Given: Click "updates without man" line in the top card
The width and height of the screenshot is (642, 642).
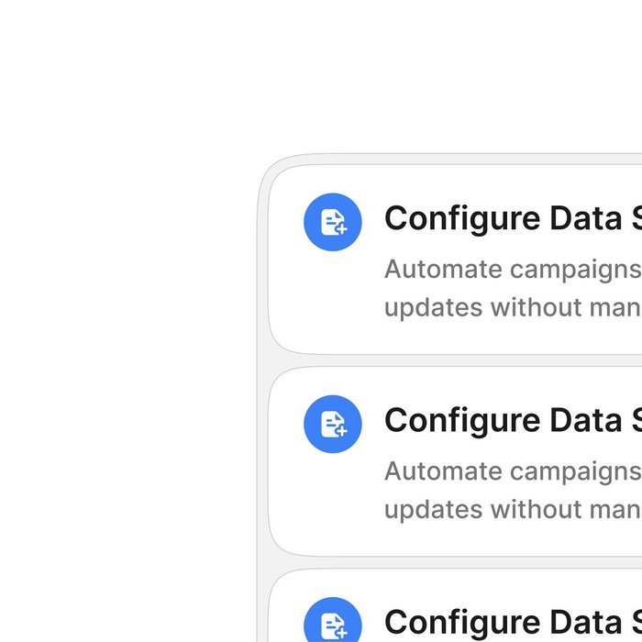Looking at the screenshot, I should tap(512, 306).
